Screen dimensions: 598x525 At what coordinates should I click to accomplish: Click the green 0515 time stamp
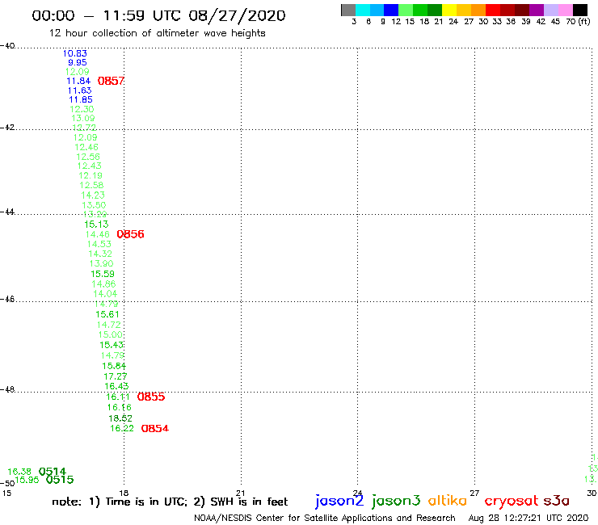[x=60, y=480]
